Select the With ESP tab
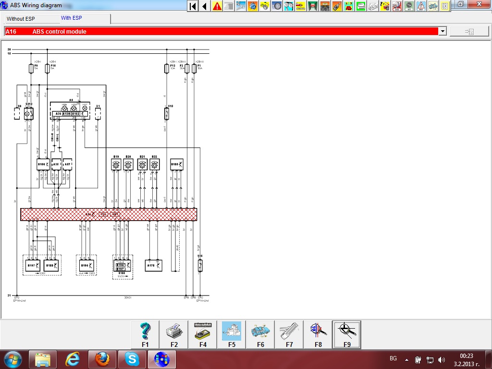This screenshot has width=492, height=369. (71, 18)
